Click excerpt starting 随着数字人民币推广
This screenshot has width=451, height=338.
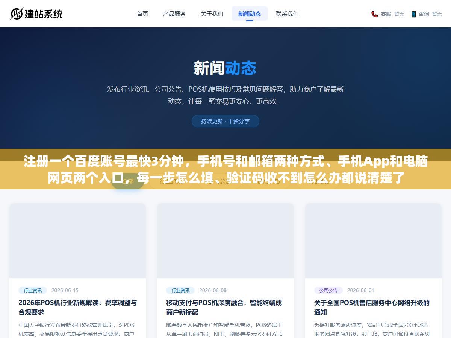tap(224, 329)
